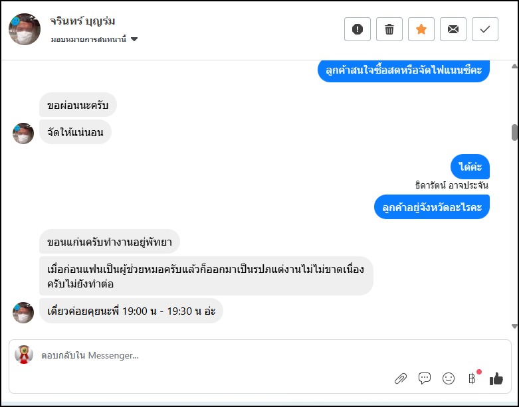This screenshot has height=407, width=519.
Task: Click the chat scrollbar thumb
Action: [514, 132]
